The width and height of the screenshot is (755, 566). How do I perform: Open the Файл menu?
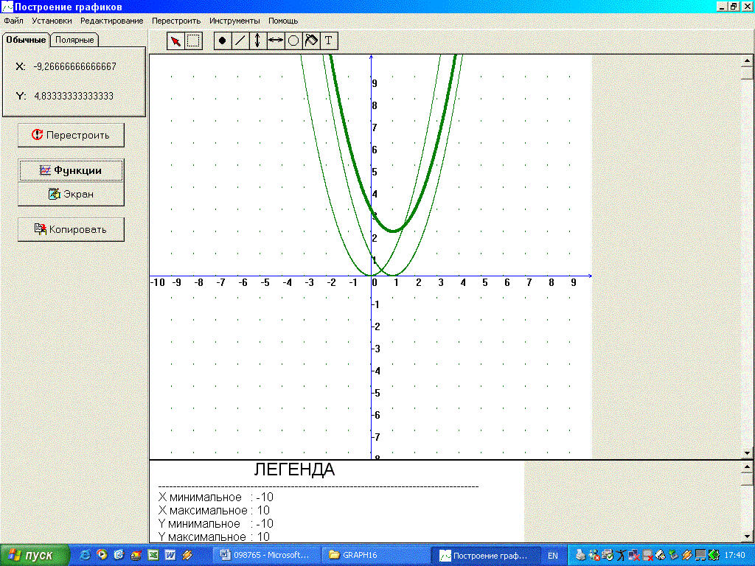click(13, 21)
